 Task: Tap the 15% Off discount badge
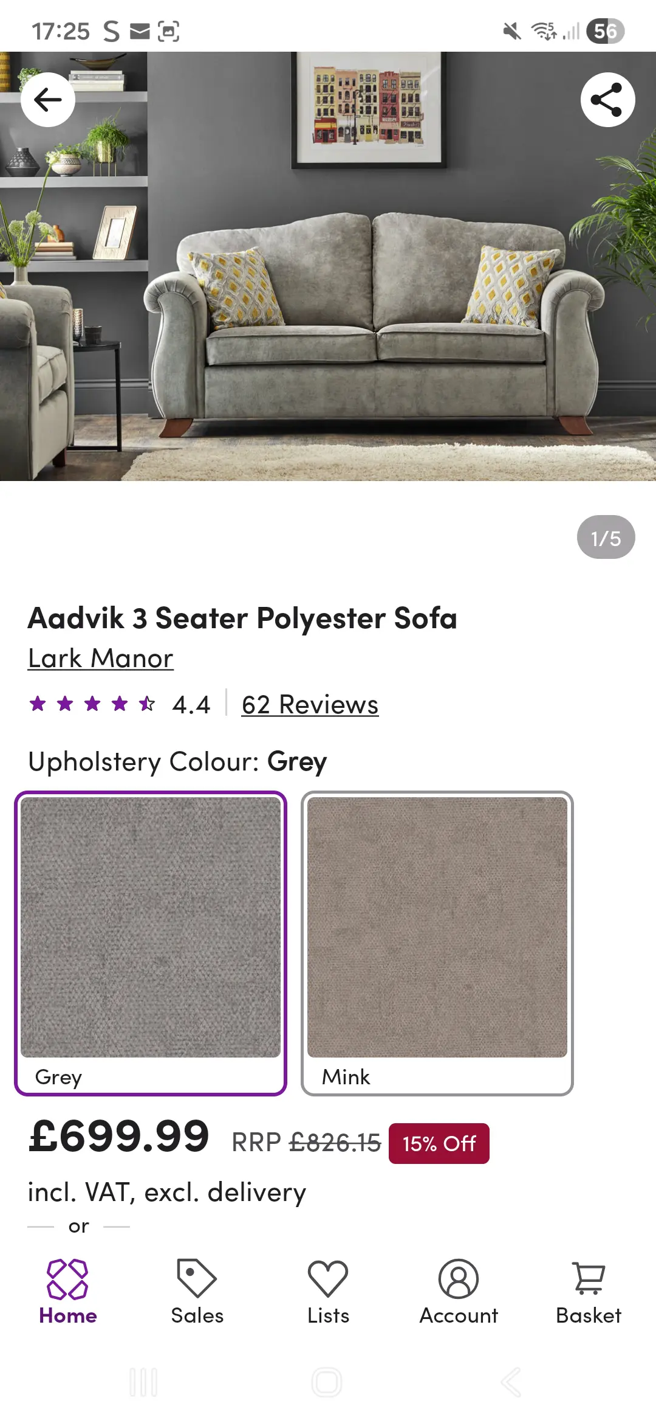click(x=439, y=1143)
